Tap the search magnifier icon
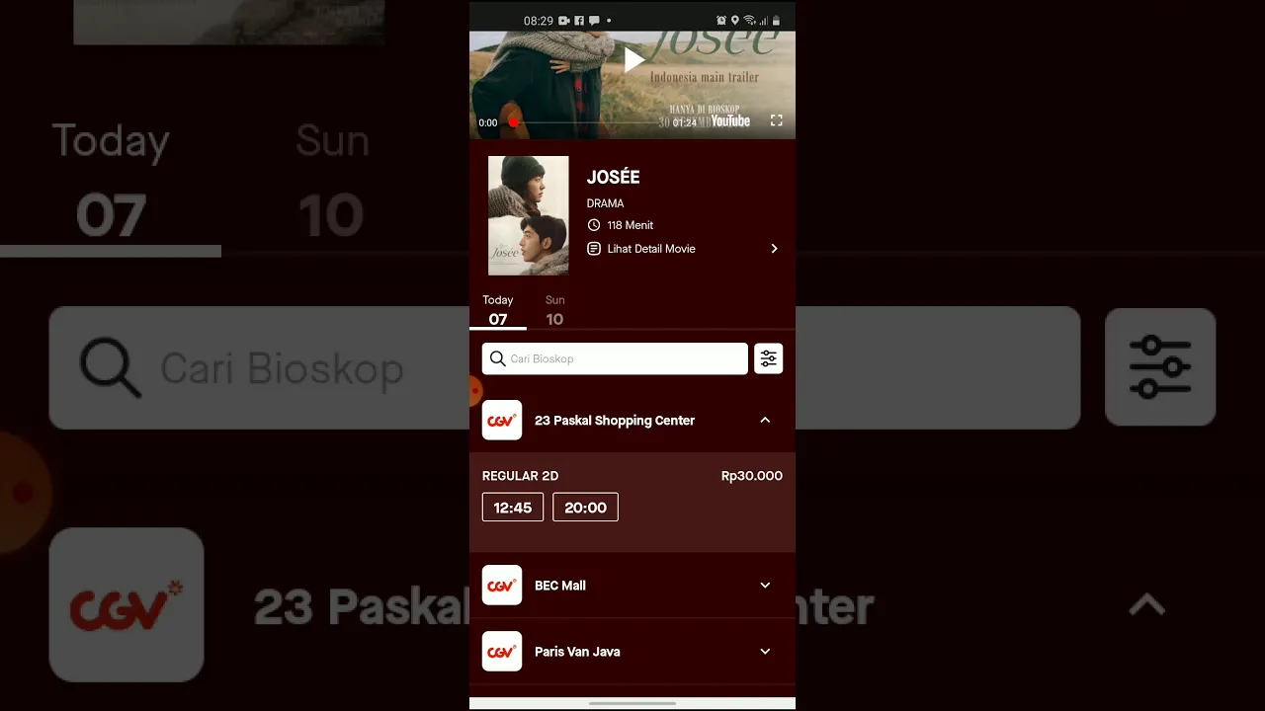 pyautogui.click(x=498, y=358)
